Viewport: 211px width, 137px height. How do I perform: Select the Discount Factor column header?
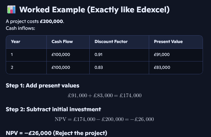pyautogui.click(x=111, y=42)
